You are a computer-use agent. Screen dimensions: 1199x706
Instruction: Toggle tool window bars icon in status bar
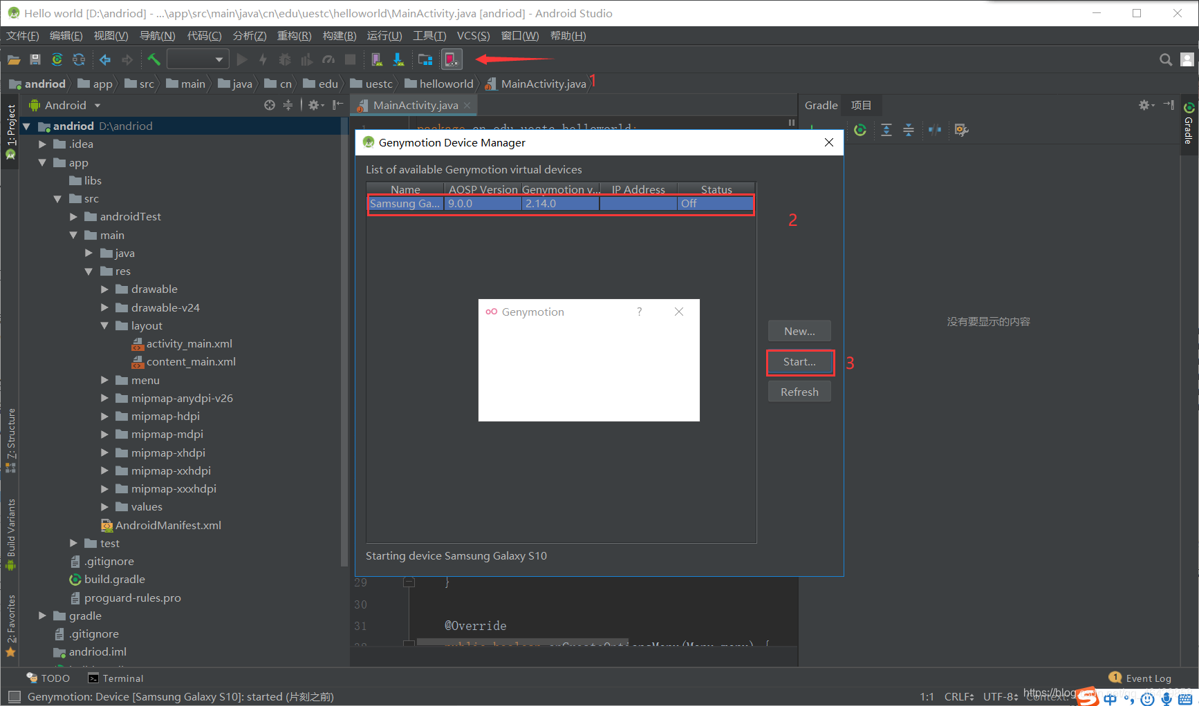[14, 697]
